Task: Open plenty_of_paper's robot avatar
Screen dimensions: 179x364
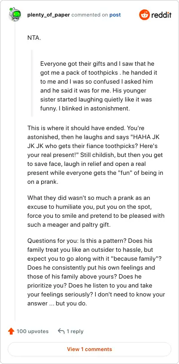Action: click(x=15, y=15)
